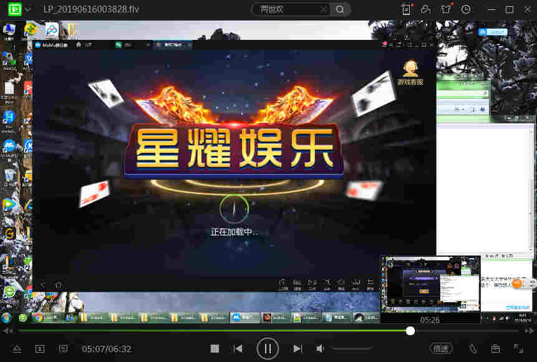Screen dimensions: 537x362
Task: Pause the video with the round button
Action: pyautogui.click(x=268, y=349)
